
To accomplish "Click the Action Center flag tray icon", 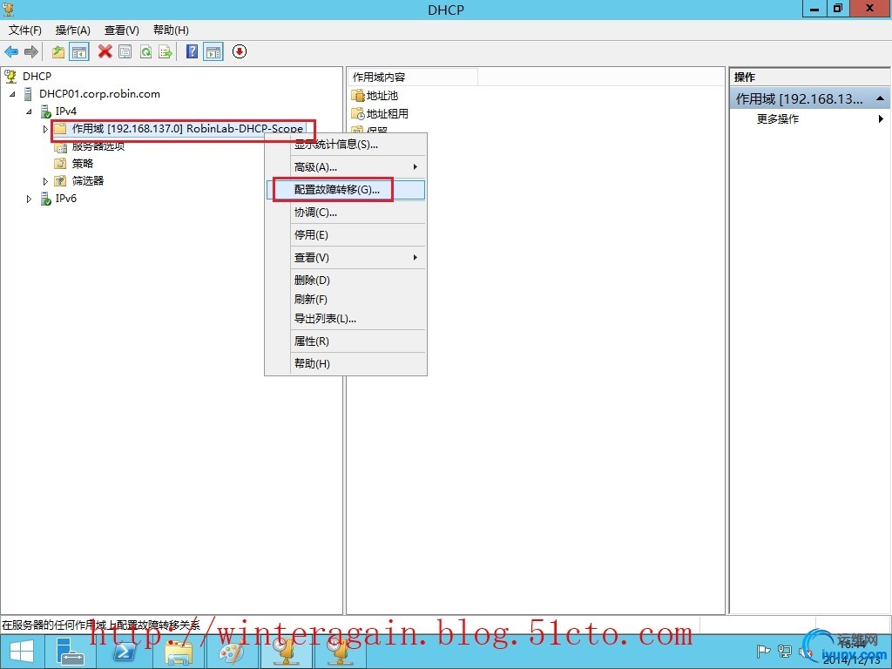I will [763, 651].
